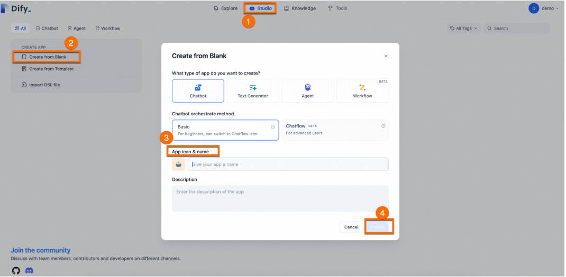Click the search magnifier icon

tap(489, 28)
